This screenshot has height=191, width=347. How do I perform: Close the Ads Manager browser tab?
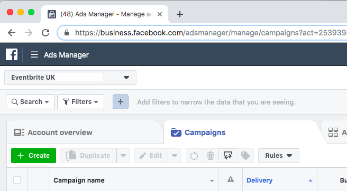coord(160,14)
